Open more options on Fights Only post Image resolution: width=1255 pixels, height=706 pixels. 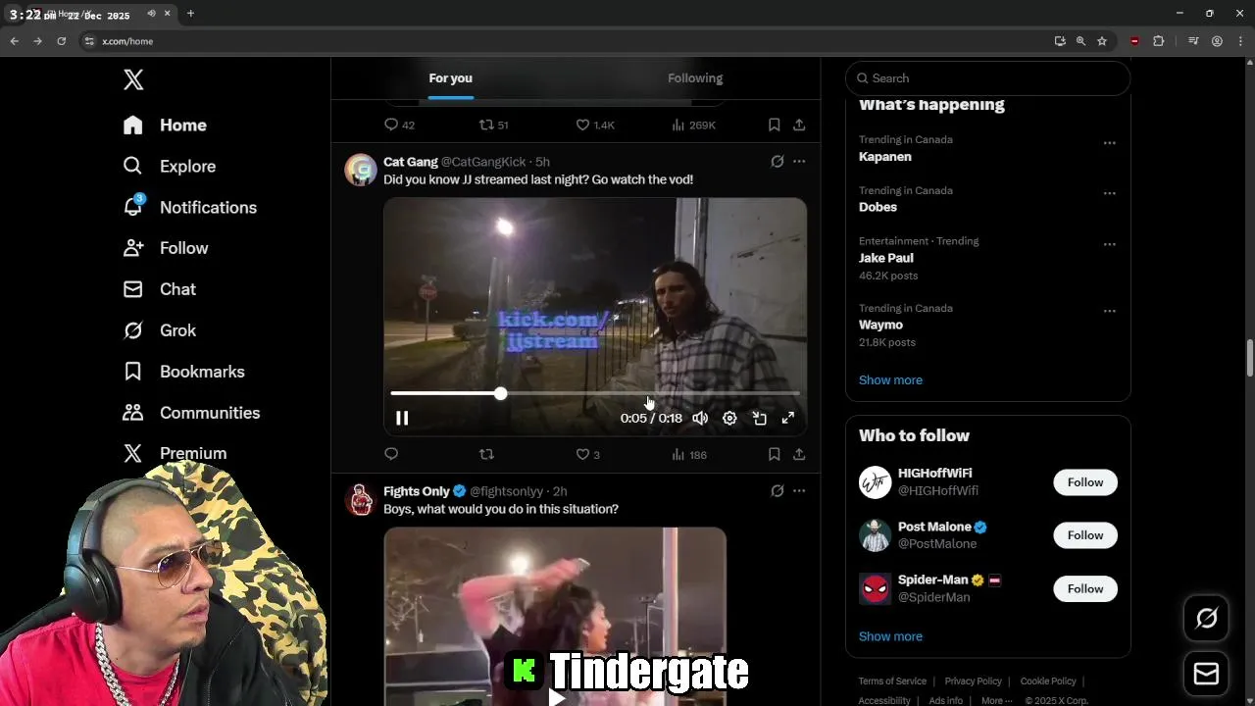point(799,491)
